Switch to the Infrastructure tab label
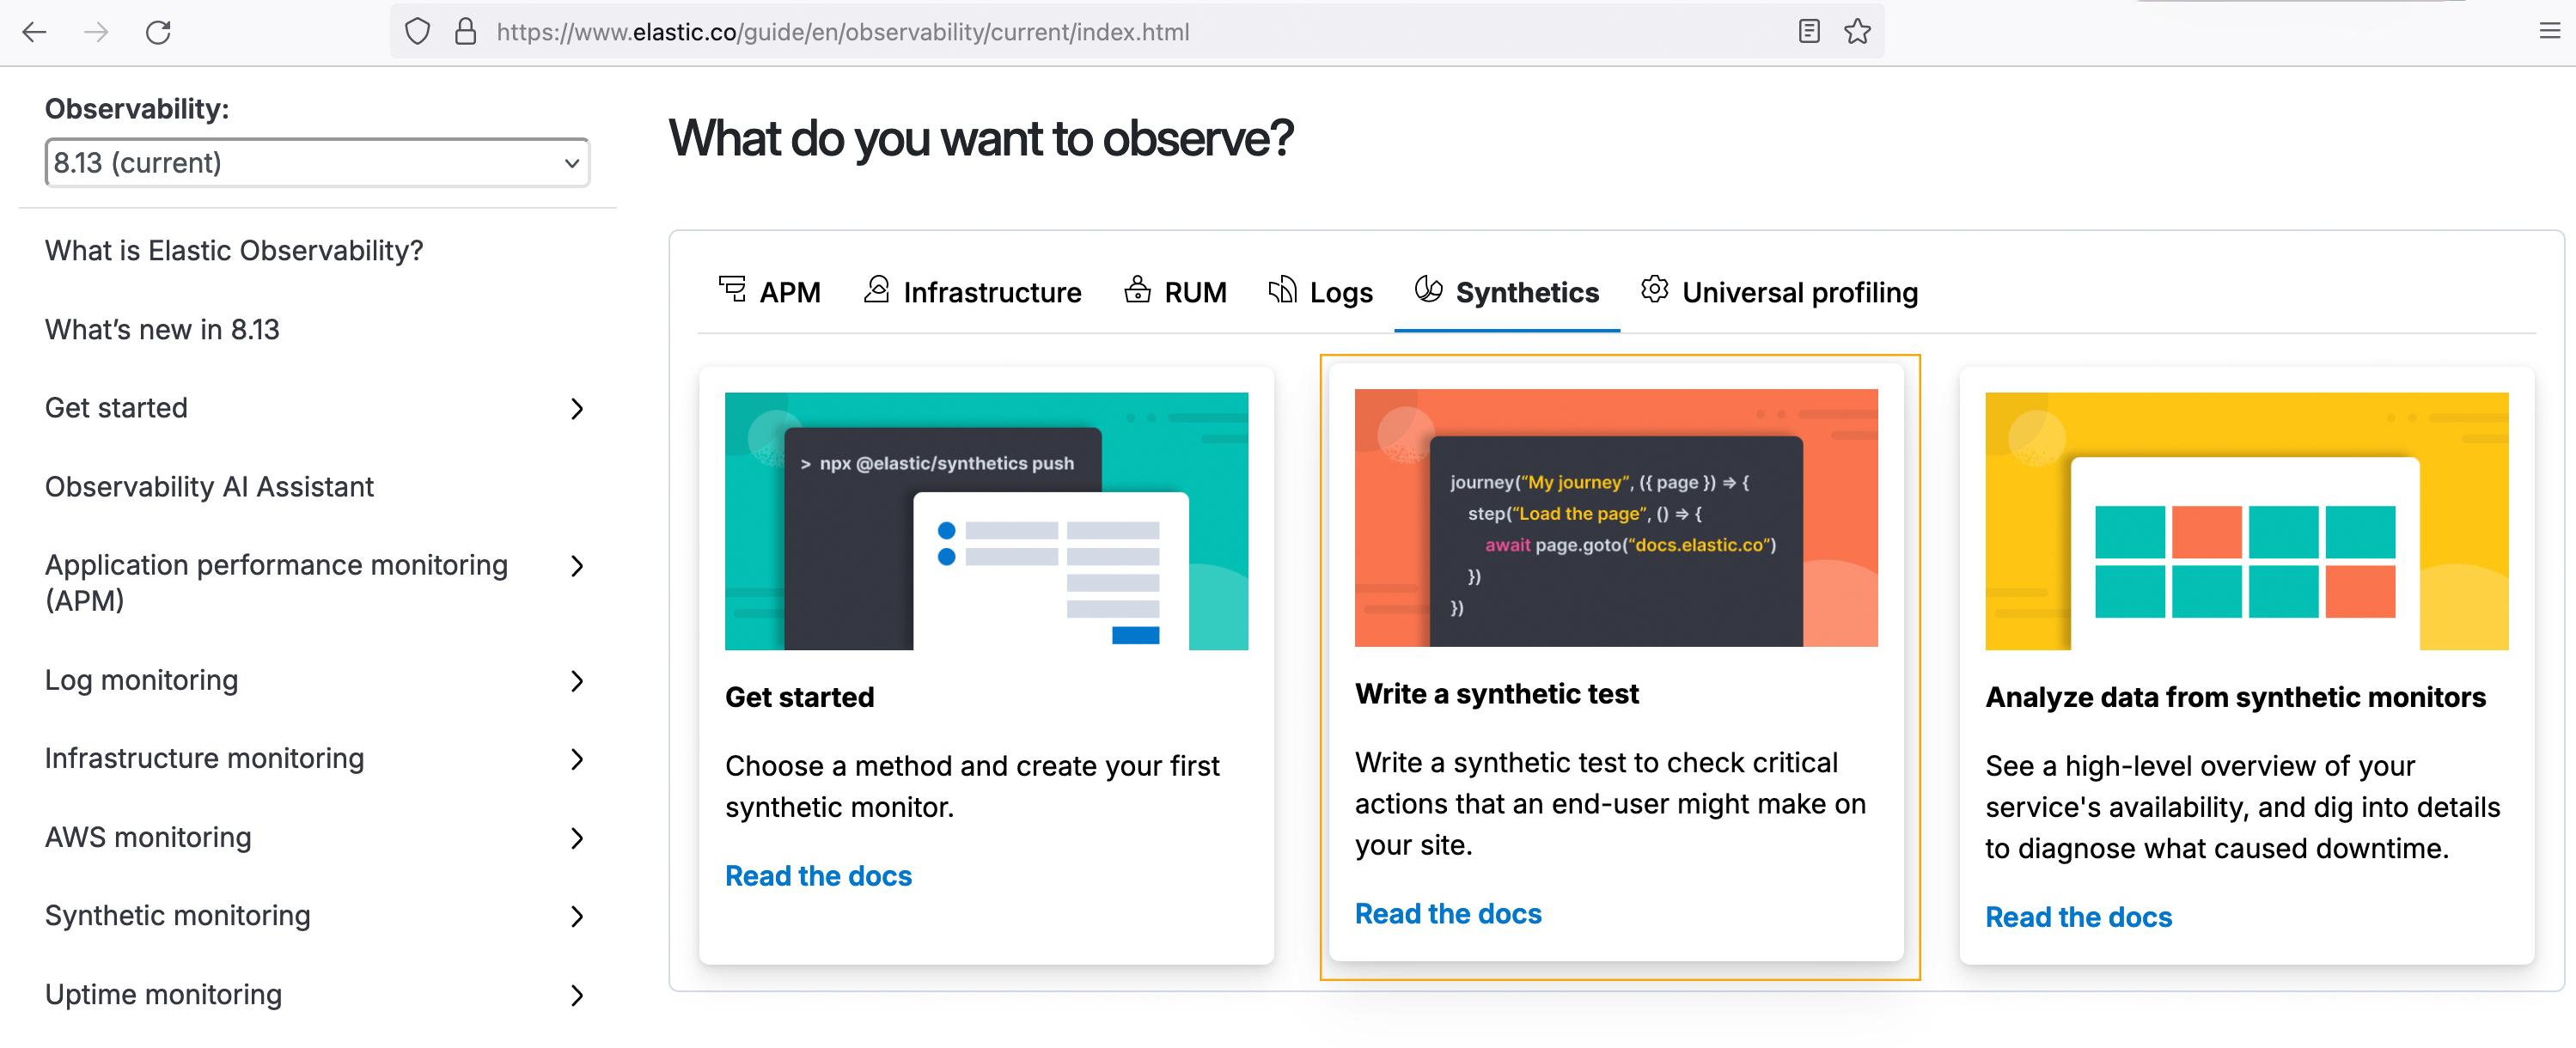 (x=992, y=292)
